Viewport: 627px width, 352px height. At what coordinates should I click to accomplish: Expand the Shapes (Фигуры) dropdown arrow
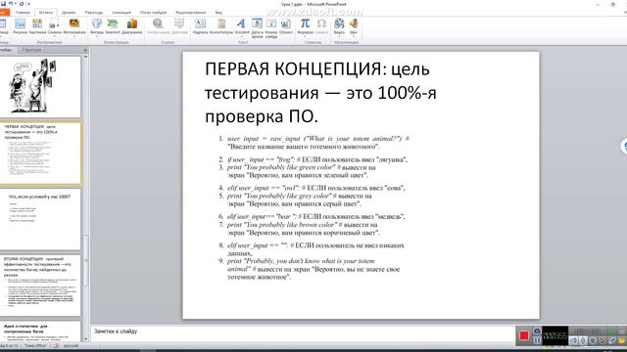click(97, 36)
